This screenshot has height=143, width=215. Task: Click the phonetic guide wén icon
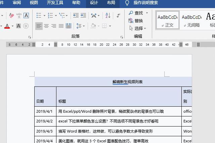19,15
